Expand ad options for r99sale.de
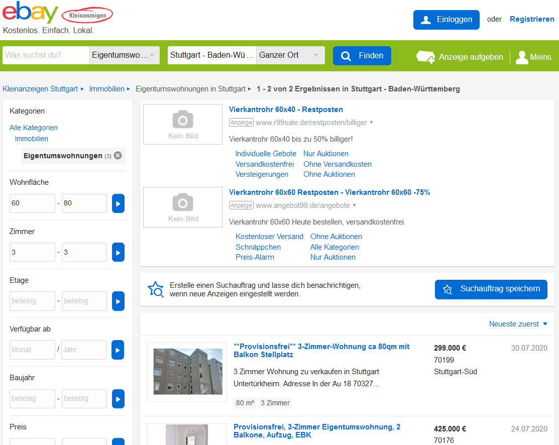 tap(372, 122)
